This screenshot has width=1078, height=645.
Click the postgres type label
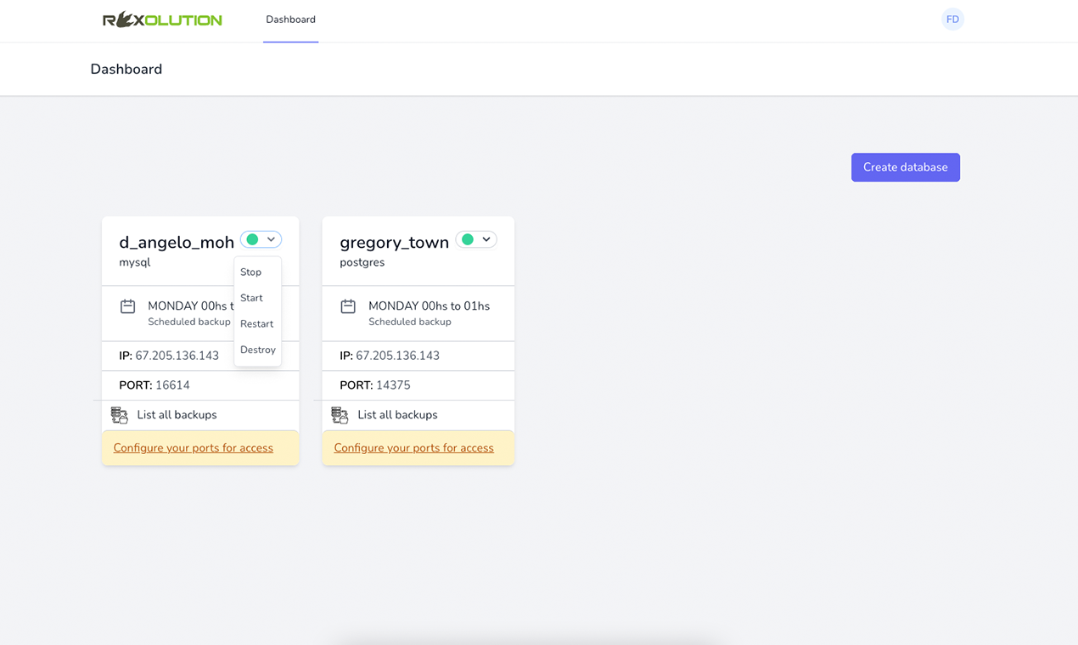pyautogui.click(x=362, y=262)
